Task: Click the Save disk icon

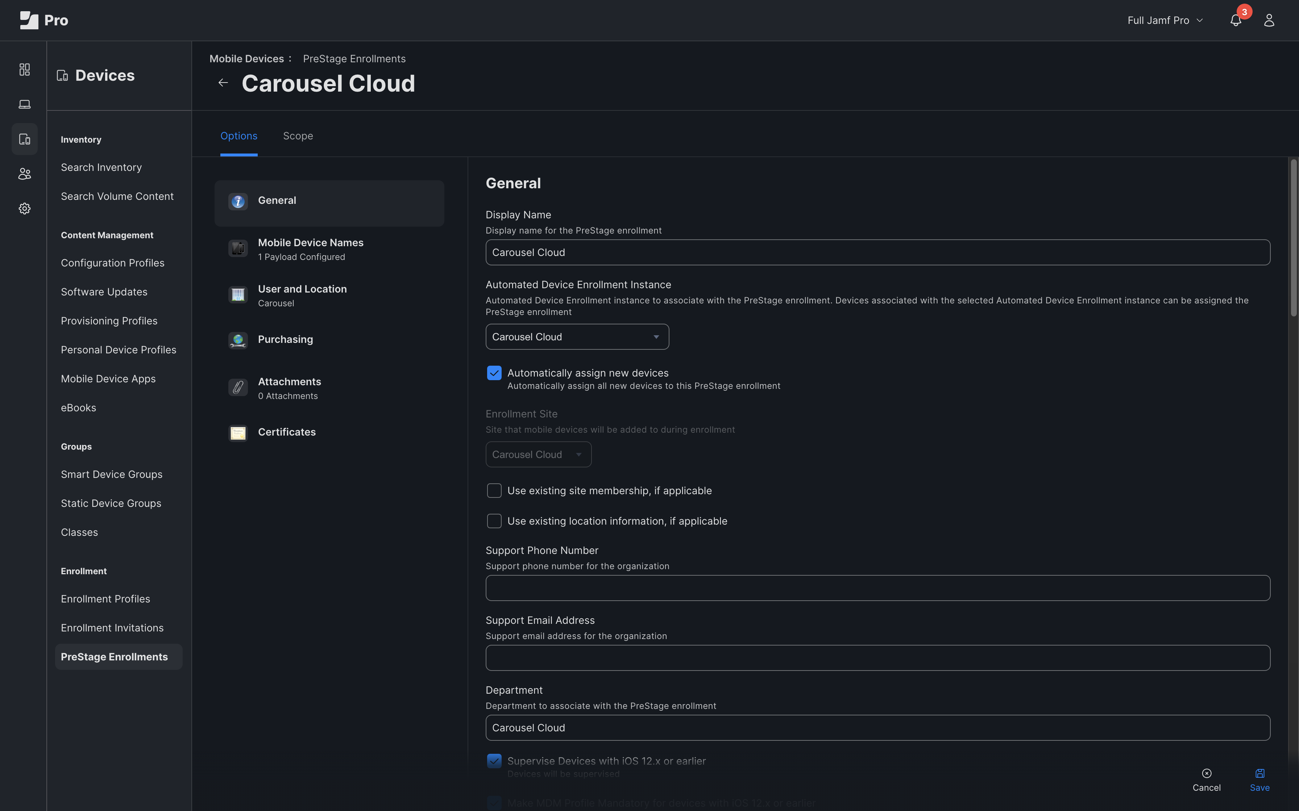Action: (1260, 773)
